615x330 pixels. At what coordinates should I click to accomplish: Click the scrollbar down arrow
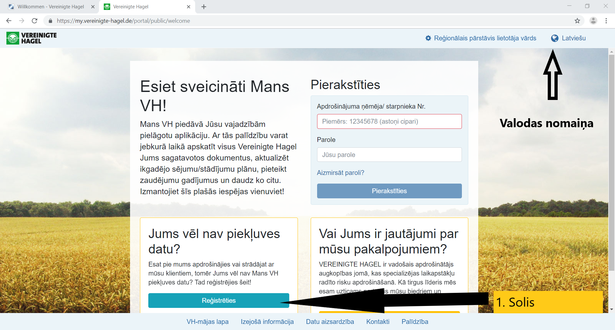(611, 309)
